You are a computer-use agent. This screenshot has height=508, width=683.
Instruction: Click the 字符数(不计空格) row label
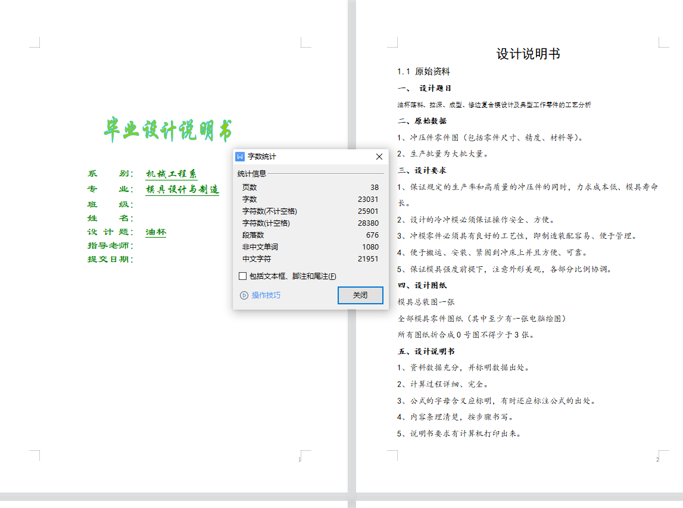coord(269,211)
